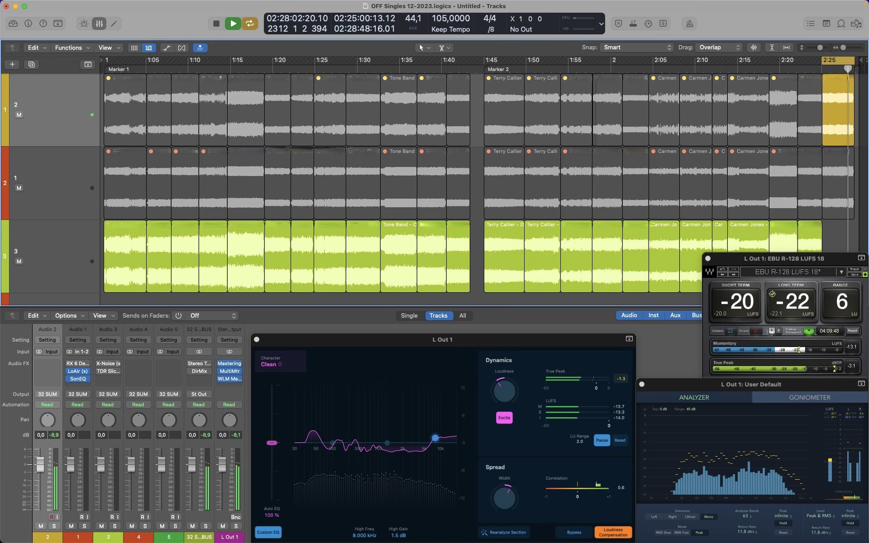Click the add track plus icon
Image resolution: width=869 pixels, height=543 pixels.
12,65
